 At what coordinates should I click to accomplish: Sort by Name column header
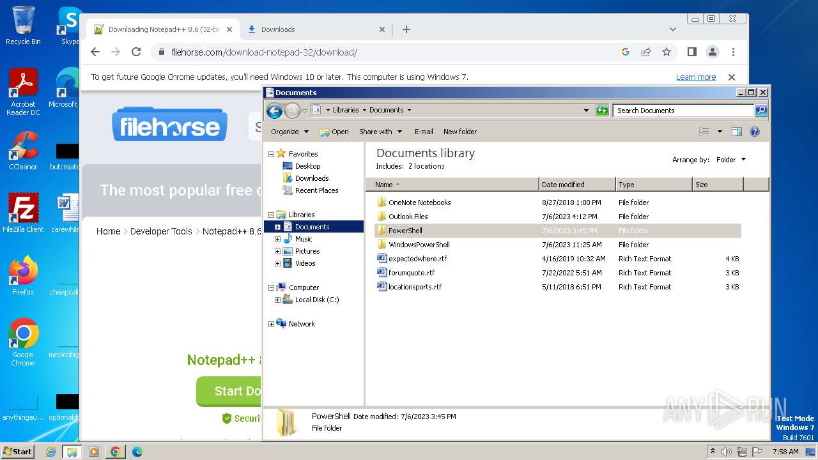[x=452, y=185]
